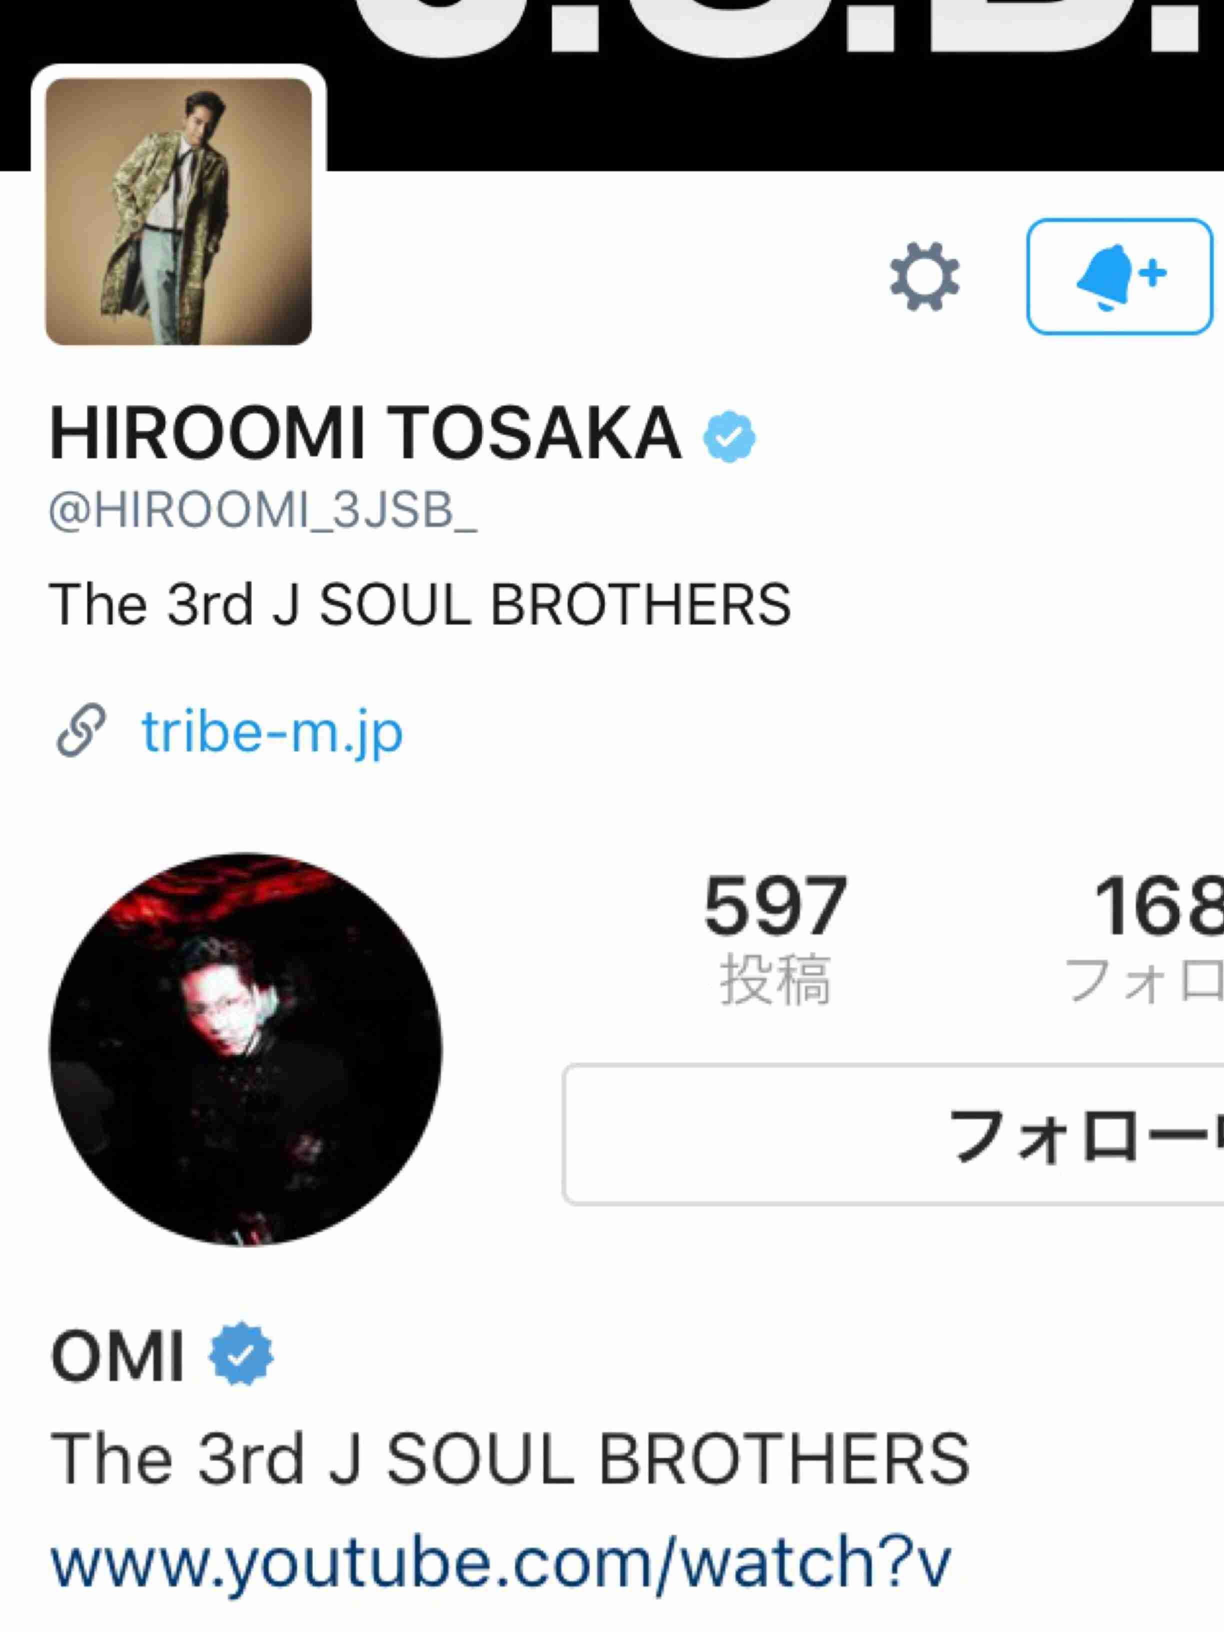The height and width of the screenshot is (1632, 1224).
Task: Tap the フォロ label under 168
Action: tap(1143, 980)
